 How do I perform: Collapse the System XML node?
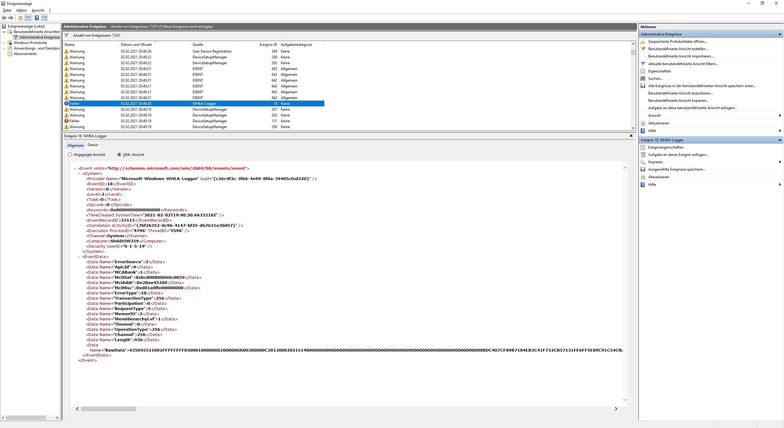tap(79, 174)
